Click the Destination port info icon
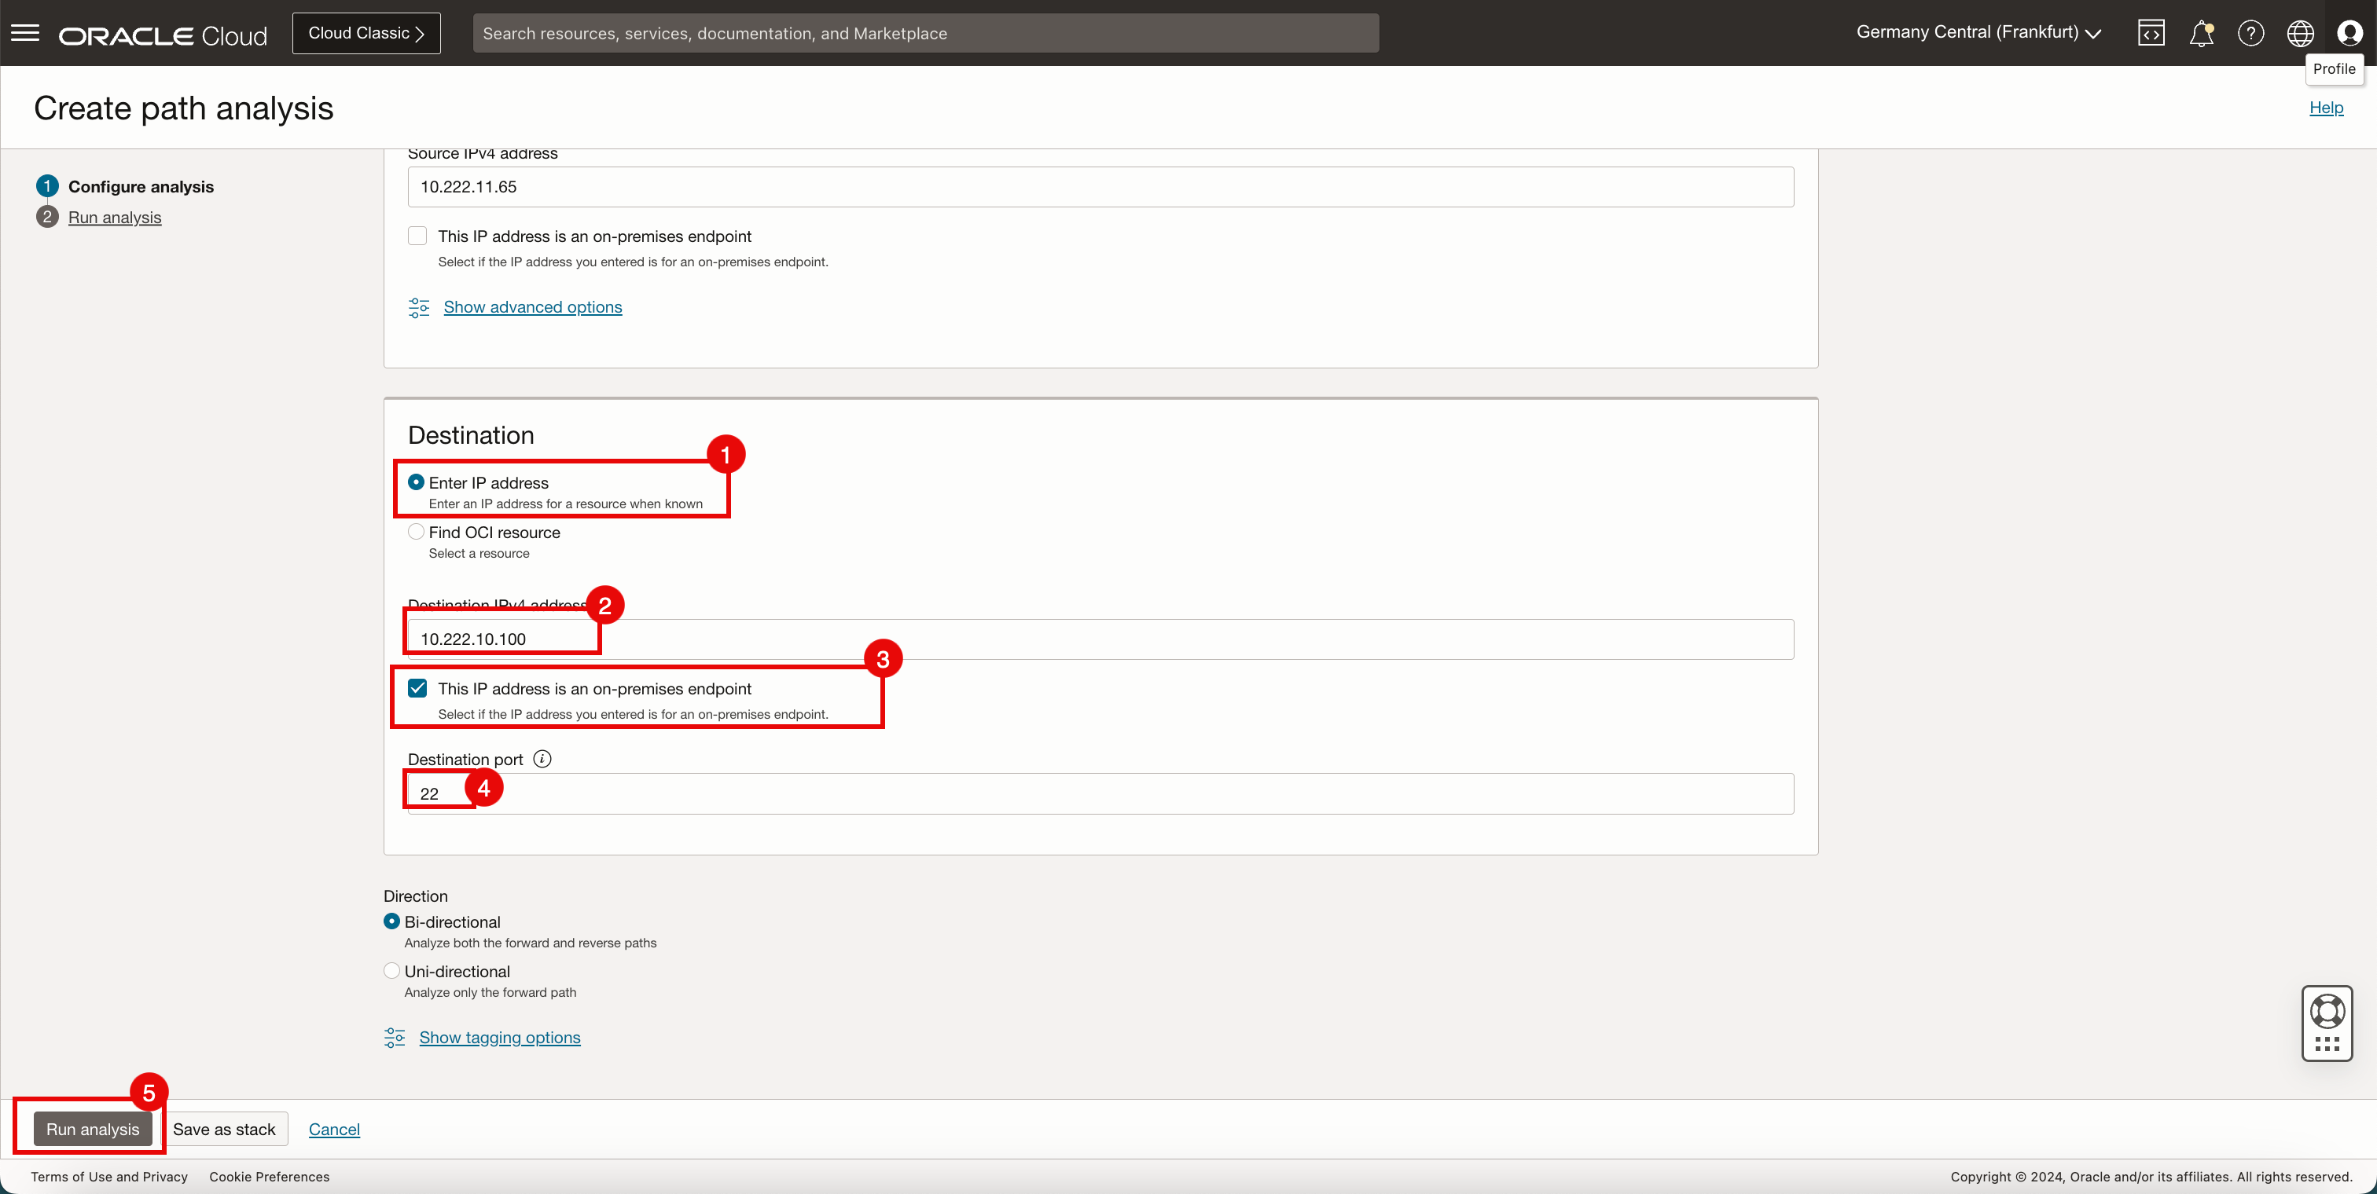2377x1194 pixels. pos(542,759)
